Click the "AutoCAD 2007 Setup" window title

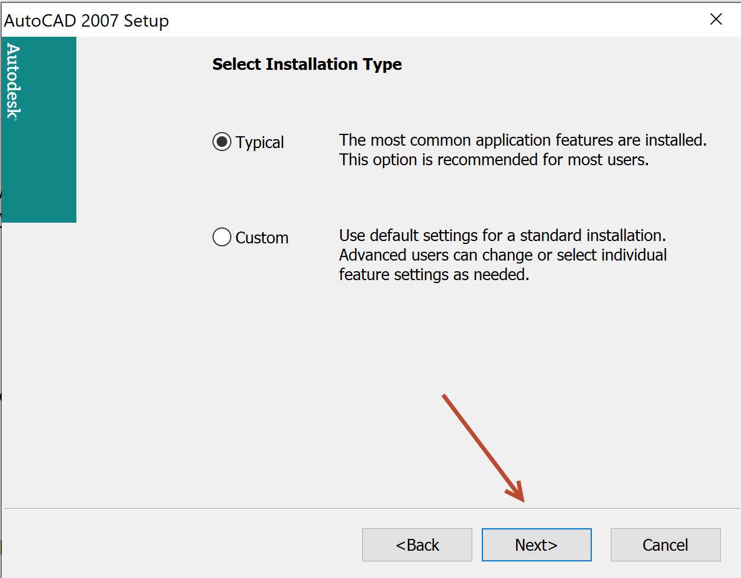[86, 21]
